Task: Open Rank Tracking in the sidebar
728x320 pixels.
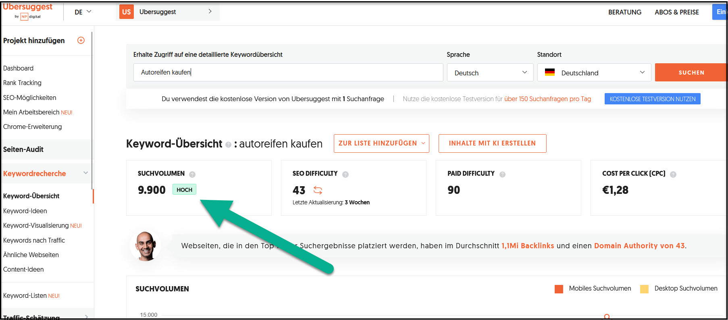Action: pos(22,83)
